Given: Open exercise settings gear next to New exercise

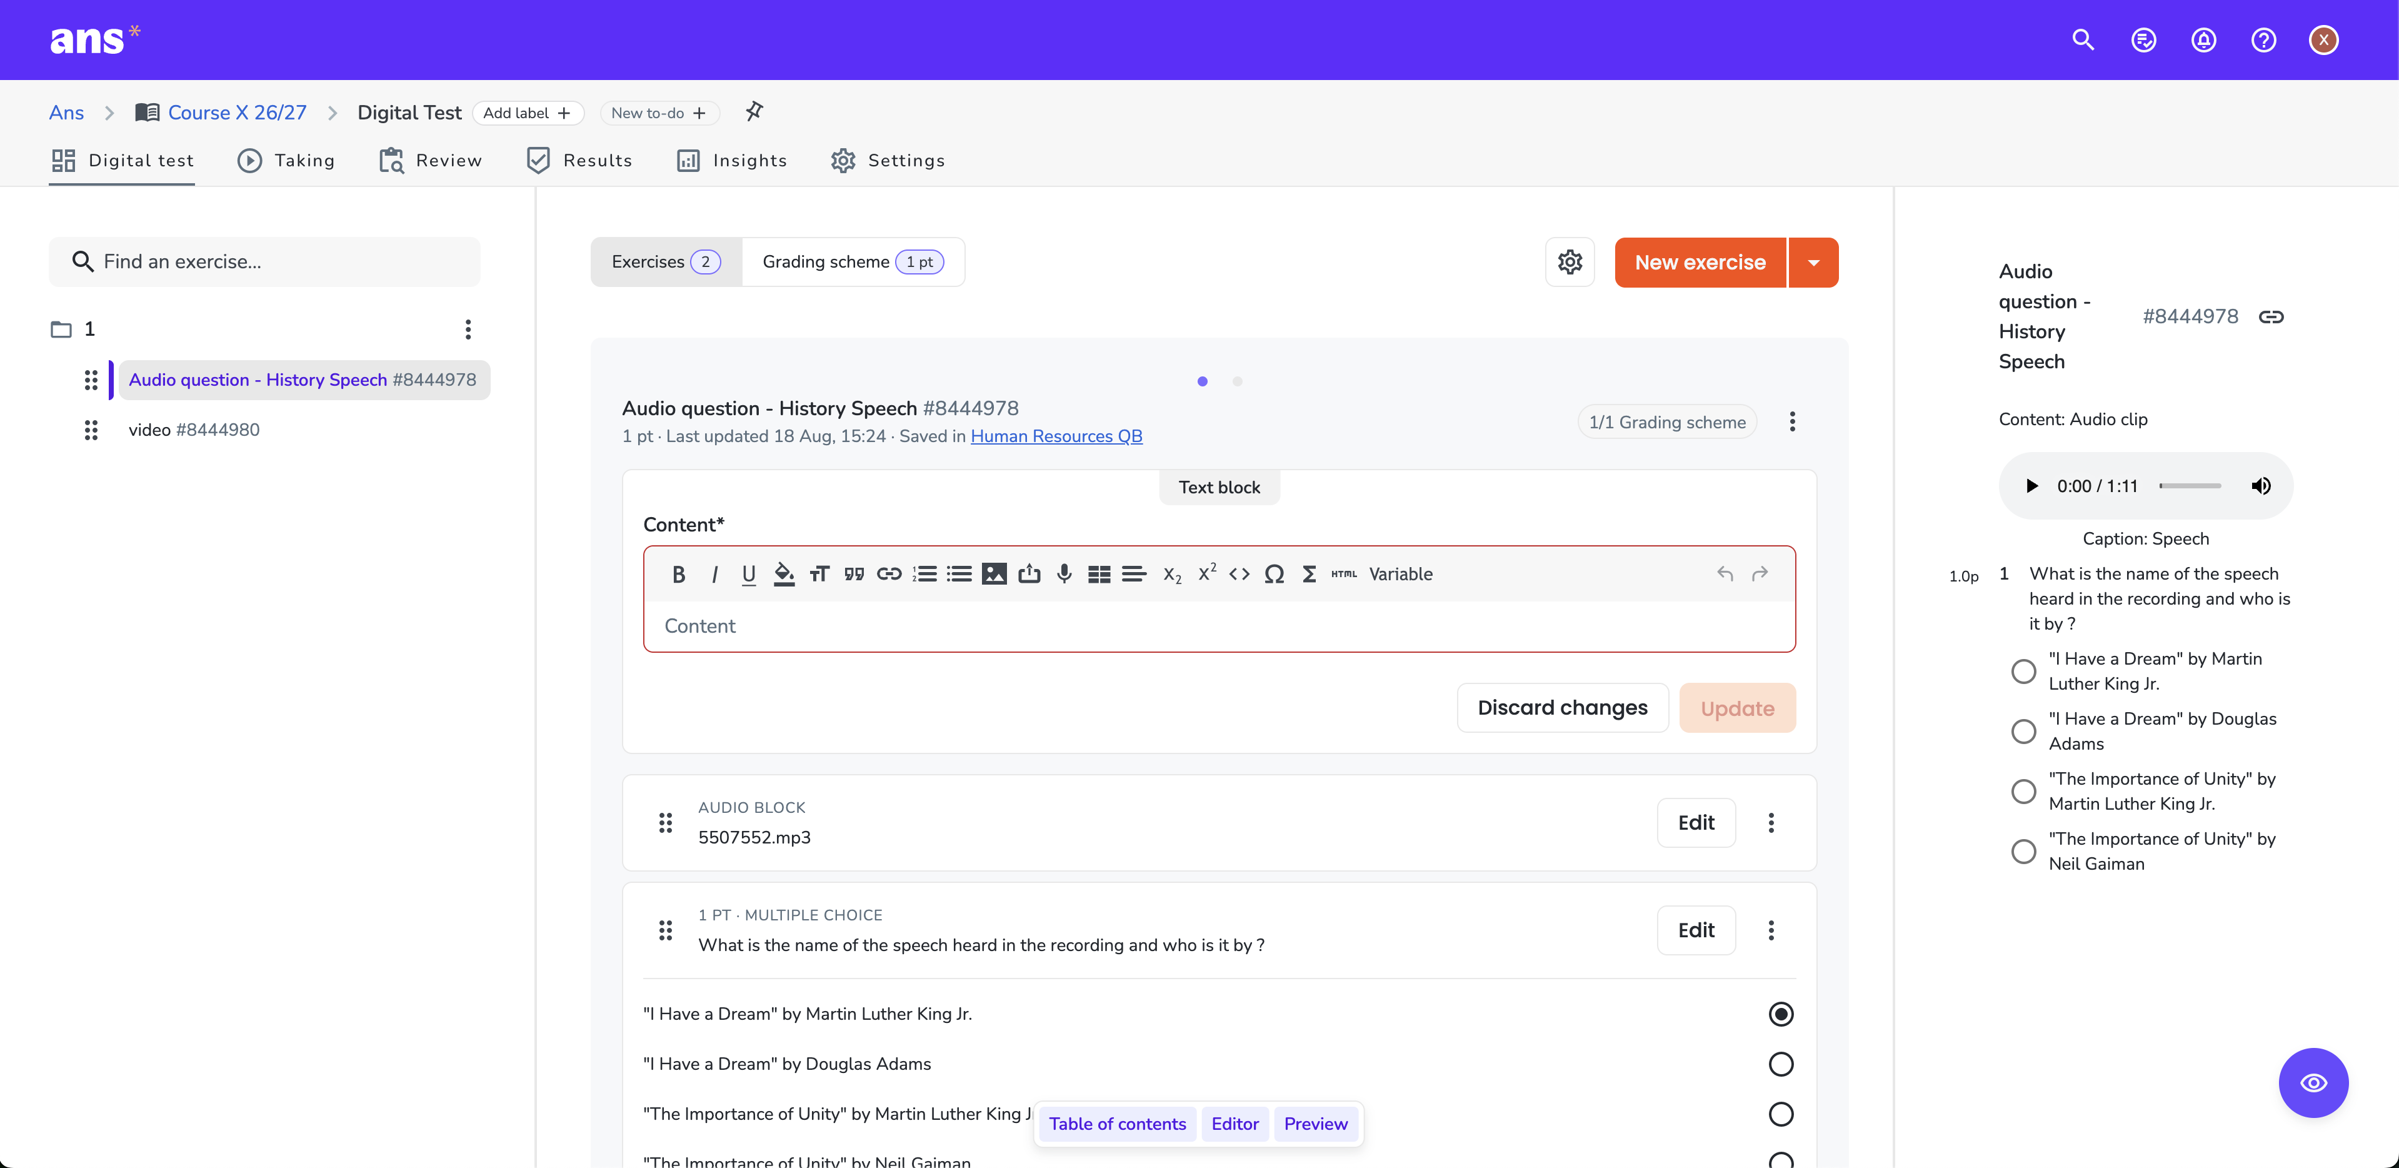Looking at the screenshot, I should (1570, 262).
